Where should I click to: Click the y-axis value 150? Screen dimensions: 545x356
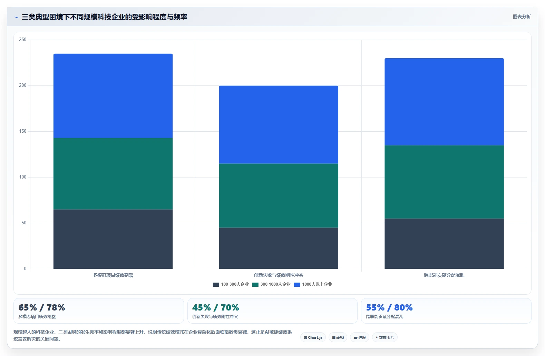coord(23,131)
